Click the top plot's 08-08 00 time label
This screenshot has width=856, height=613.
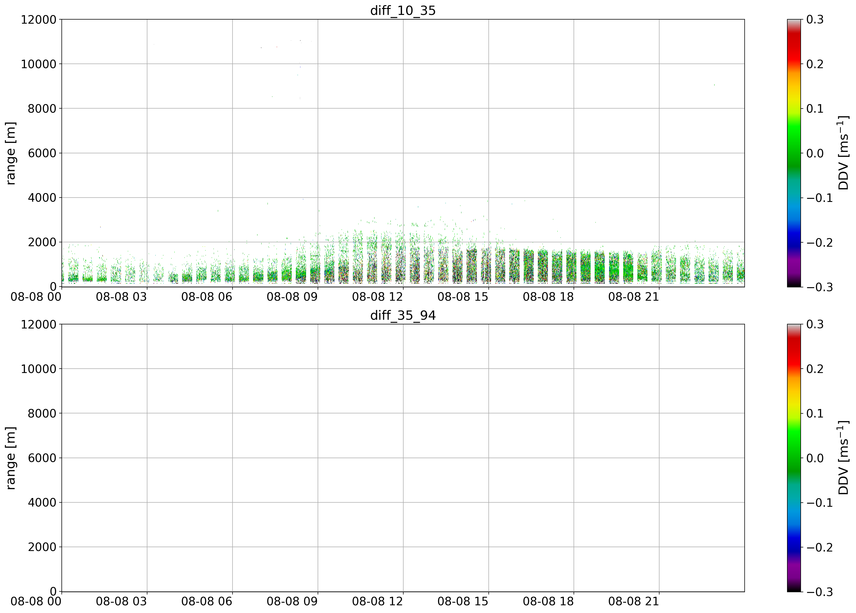coord(36,297)
